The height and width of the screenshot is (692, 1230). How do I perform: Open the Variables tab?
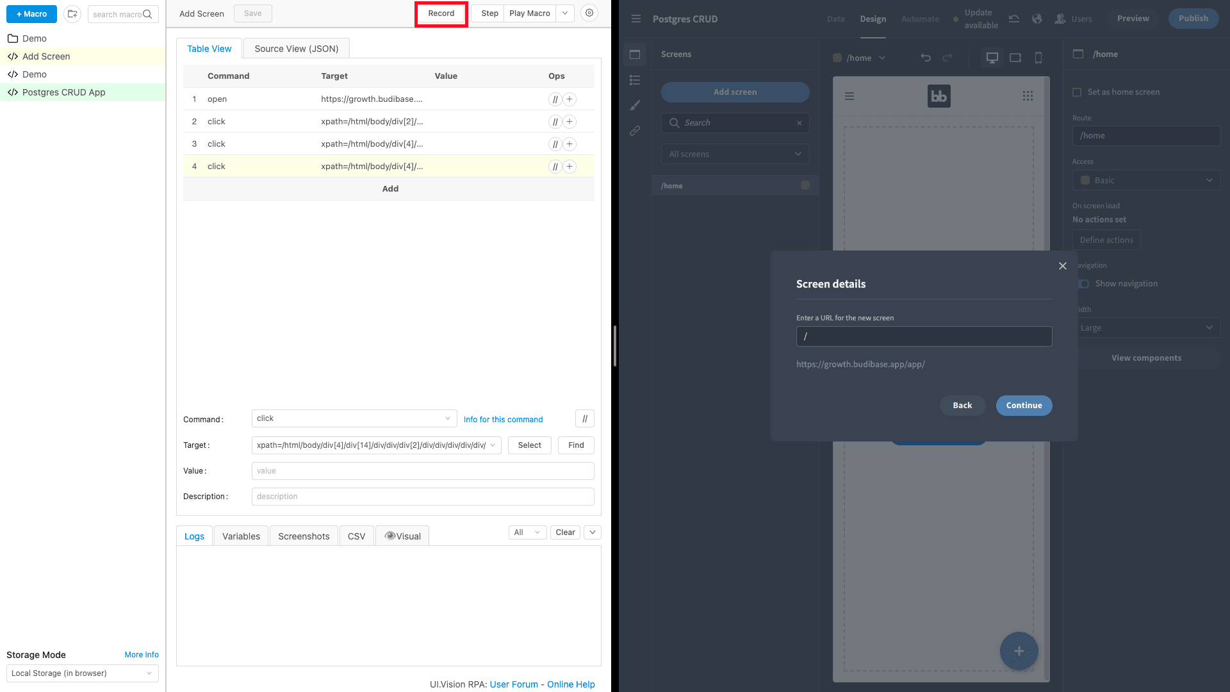pos(241,536)
